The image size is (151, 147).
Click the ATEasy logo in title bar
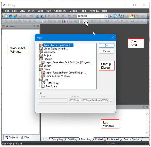pos(5,5)
